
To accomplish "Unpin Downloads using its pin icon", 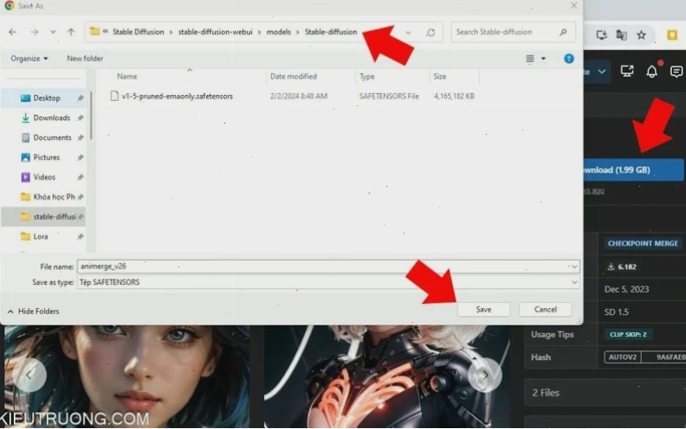I will pos(80,117).
